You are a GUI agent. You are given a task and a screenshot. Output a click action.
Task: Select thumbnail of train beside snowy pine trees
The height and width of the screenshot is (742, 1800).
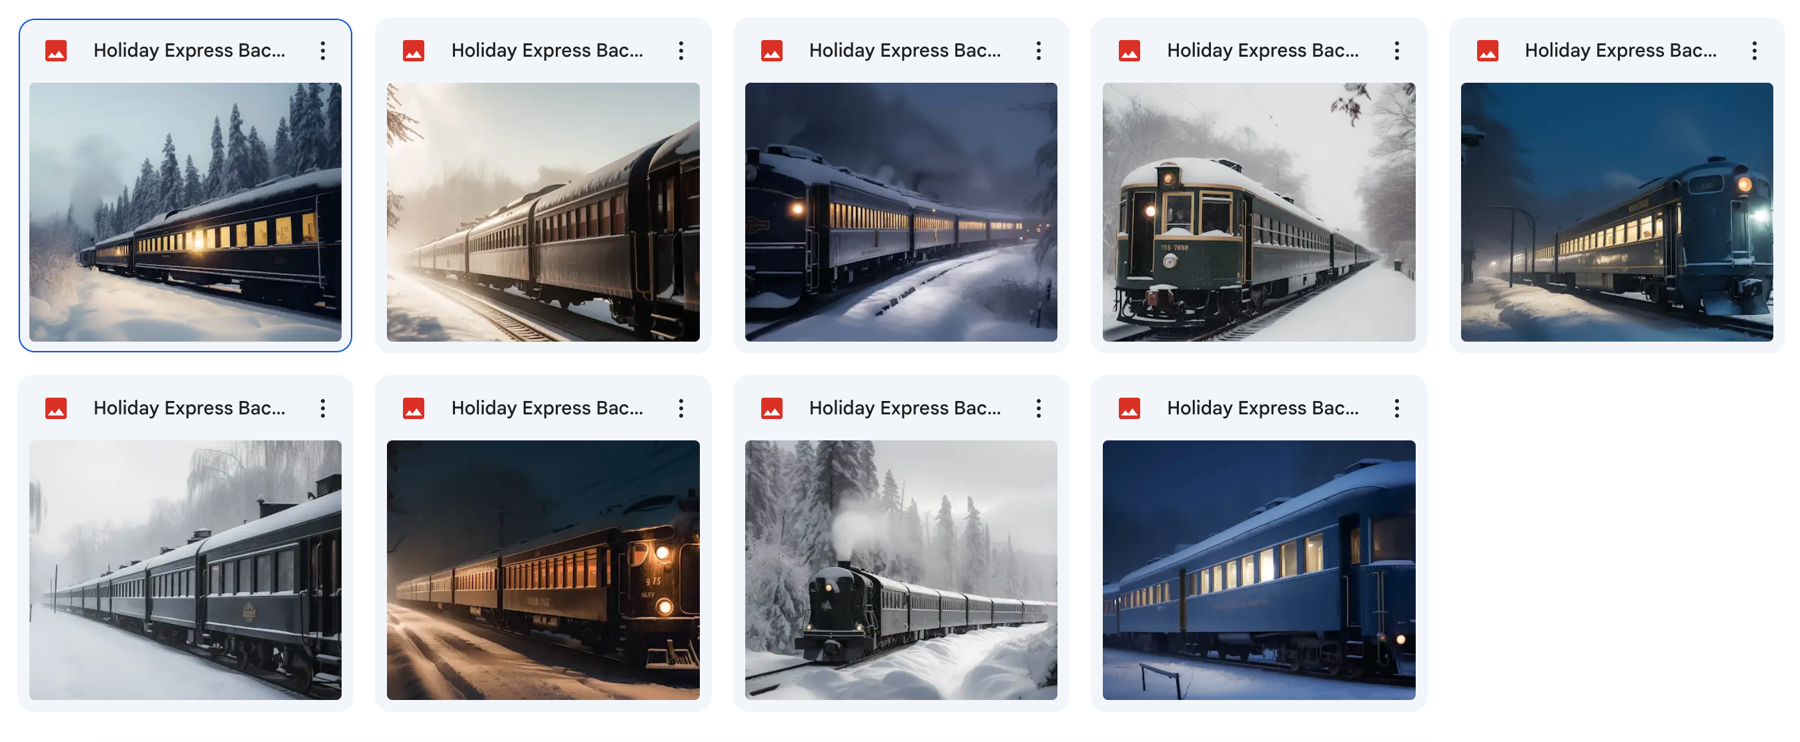(185, 212)
